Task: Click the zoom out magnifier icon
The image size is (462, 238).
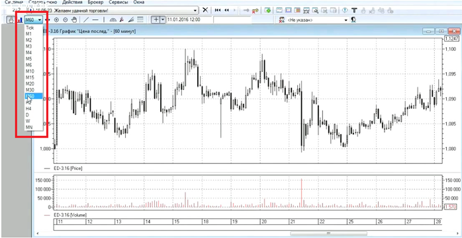Action: (66, 20)
